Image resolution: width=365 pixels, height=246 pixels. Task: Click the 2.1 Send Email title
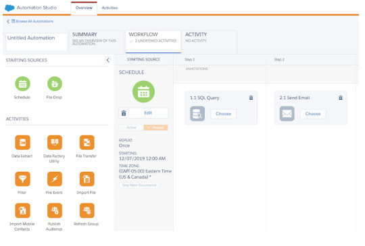click(x=295, y=98)
